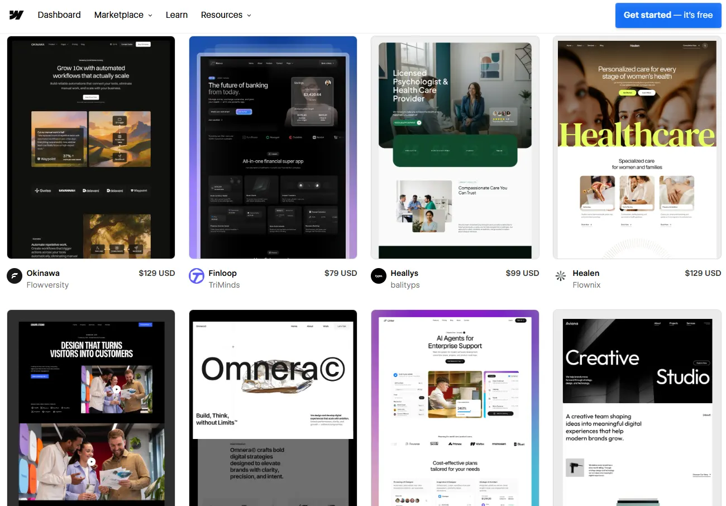The width and height of the screenshot is (726, 506).
Task: Visit the Flownix creator profile link
Action: tap(587, 285)
